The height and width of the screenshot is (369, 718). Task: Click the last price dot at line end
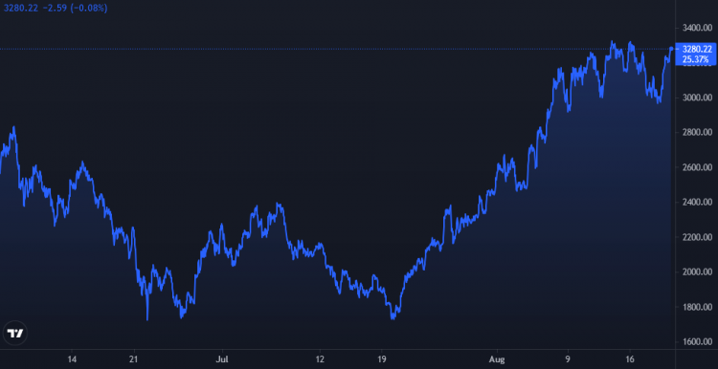click(x=671, y=49)
